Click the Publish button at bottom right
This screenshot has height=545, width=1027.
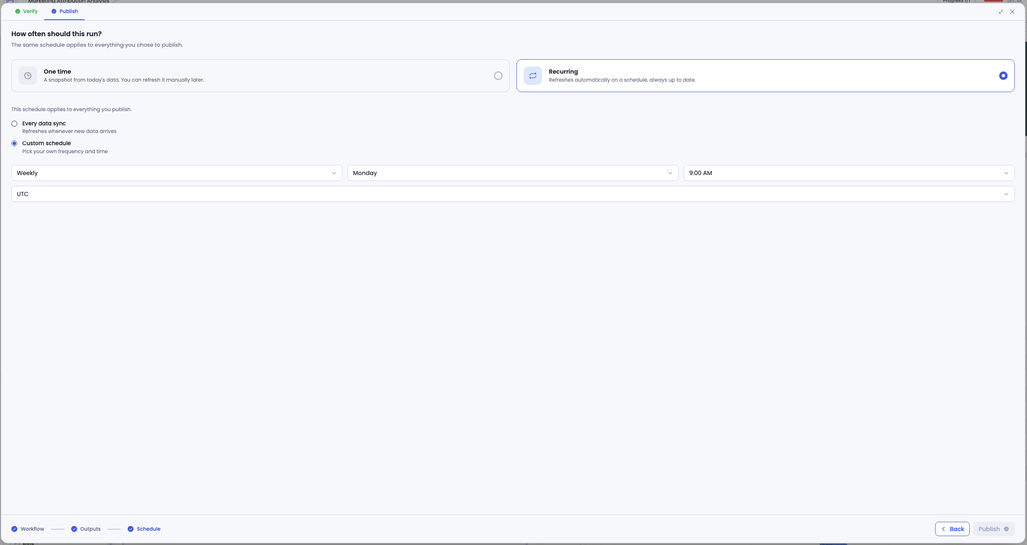point(993,529)
